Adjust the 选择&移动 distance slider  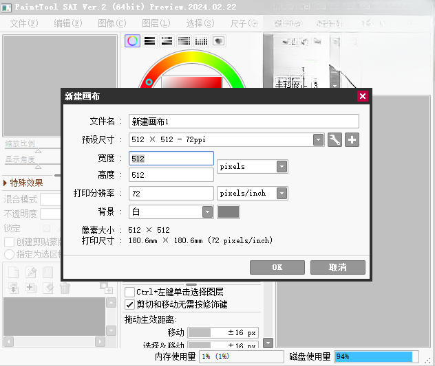223,345
